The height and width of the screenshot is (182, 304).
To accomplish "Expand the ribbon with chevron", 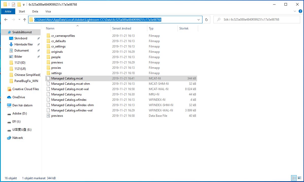I will pos(295,11).
